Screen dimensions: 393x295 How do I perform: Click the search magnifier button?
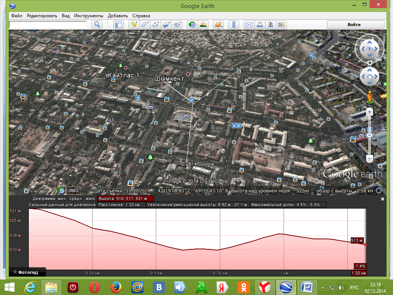[x=97, y=25]
